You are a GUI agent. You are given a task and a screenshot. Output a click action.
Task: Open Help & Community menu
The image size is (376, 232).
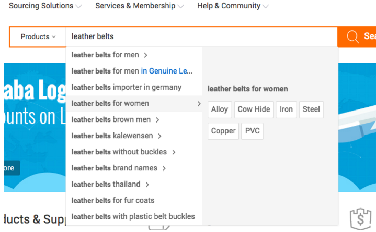(233, 6)
